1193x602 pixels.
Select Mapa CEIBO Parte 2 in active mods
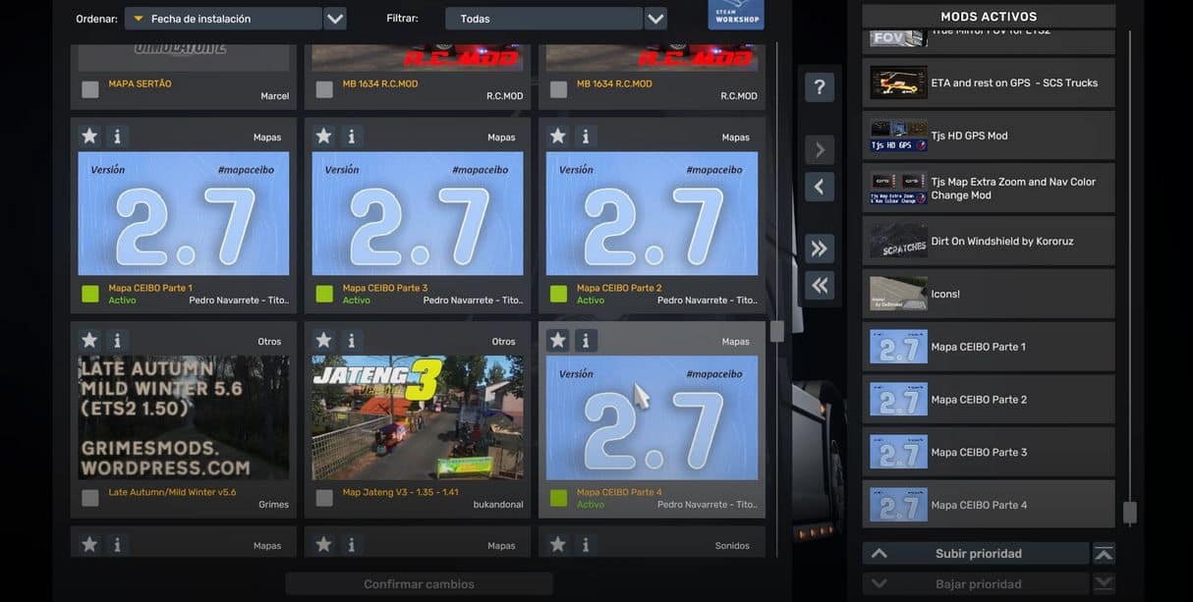click(x=988, y=400)
